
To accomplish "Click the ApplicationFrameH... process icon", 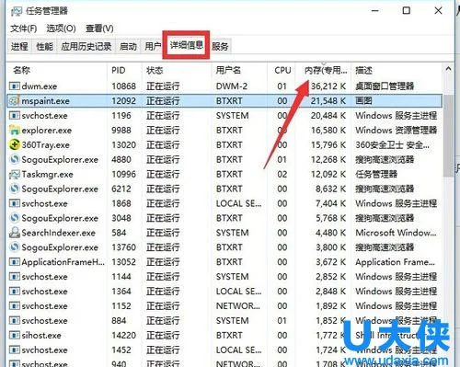I will tap(15, 262).
